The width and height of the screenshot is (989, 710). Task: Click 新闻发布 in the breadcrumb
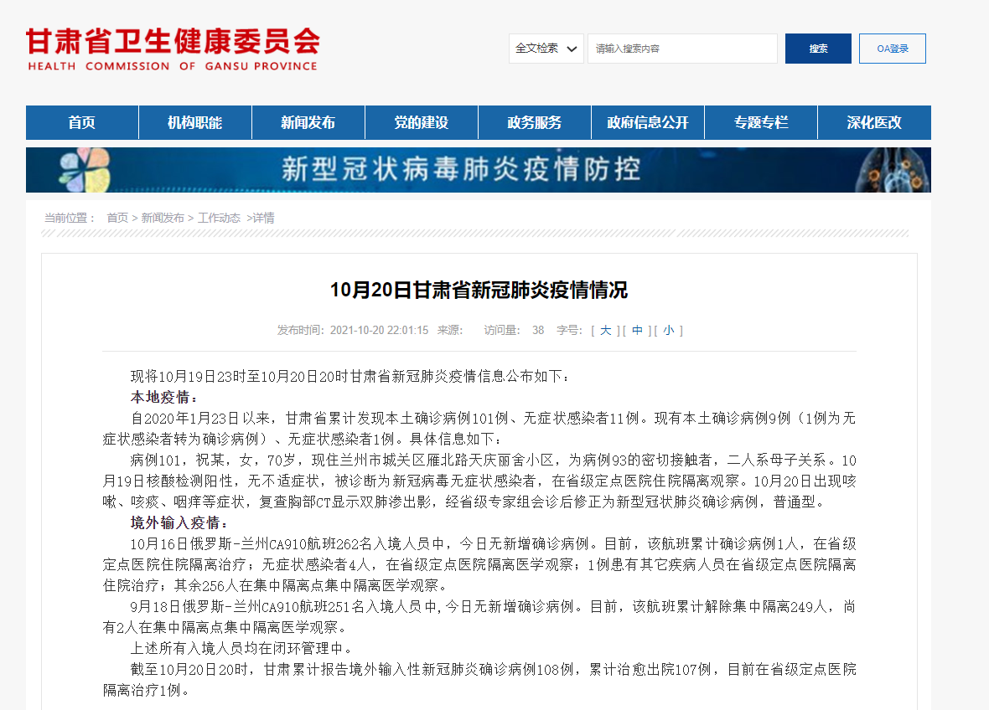point(163,218)
